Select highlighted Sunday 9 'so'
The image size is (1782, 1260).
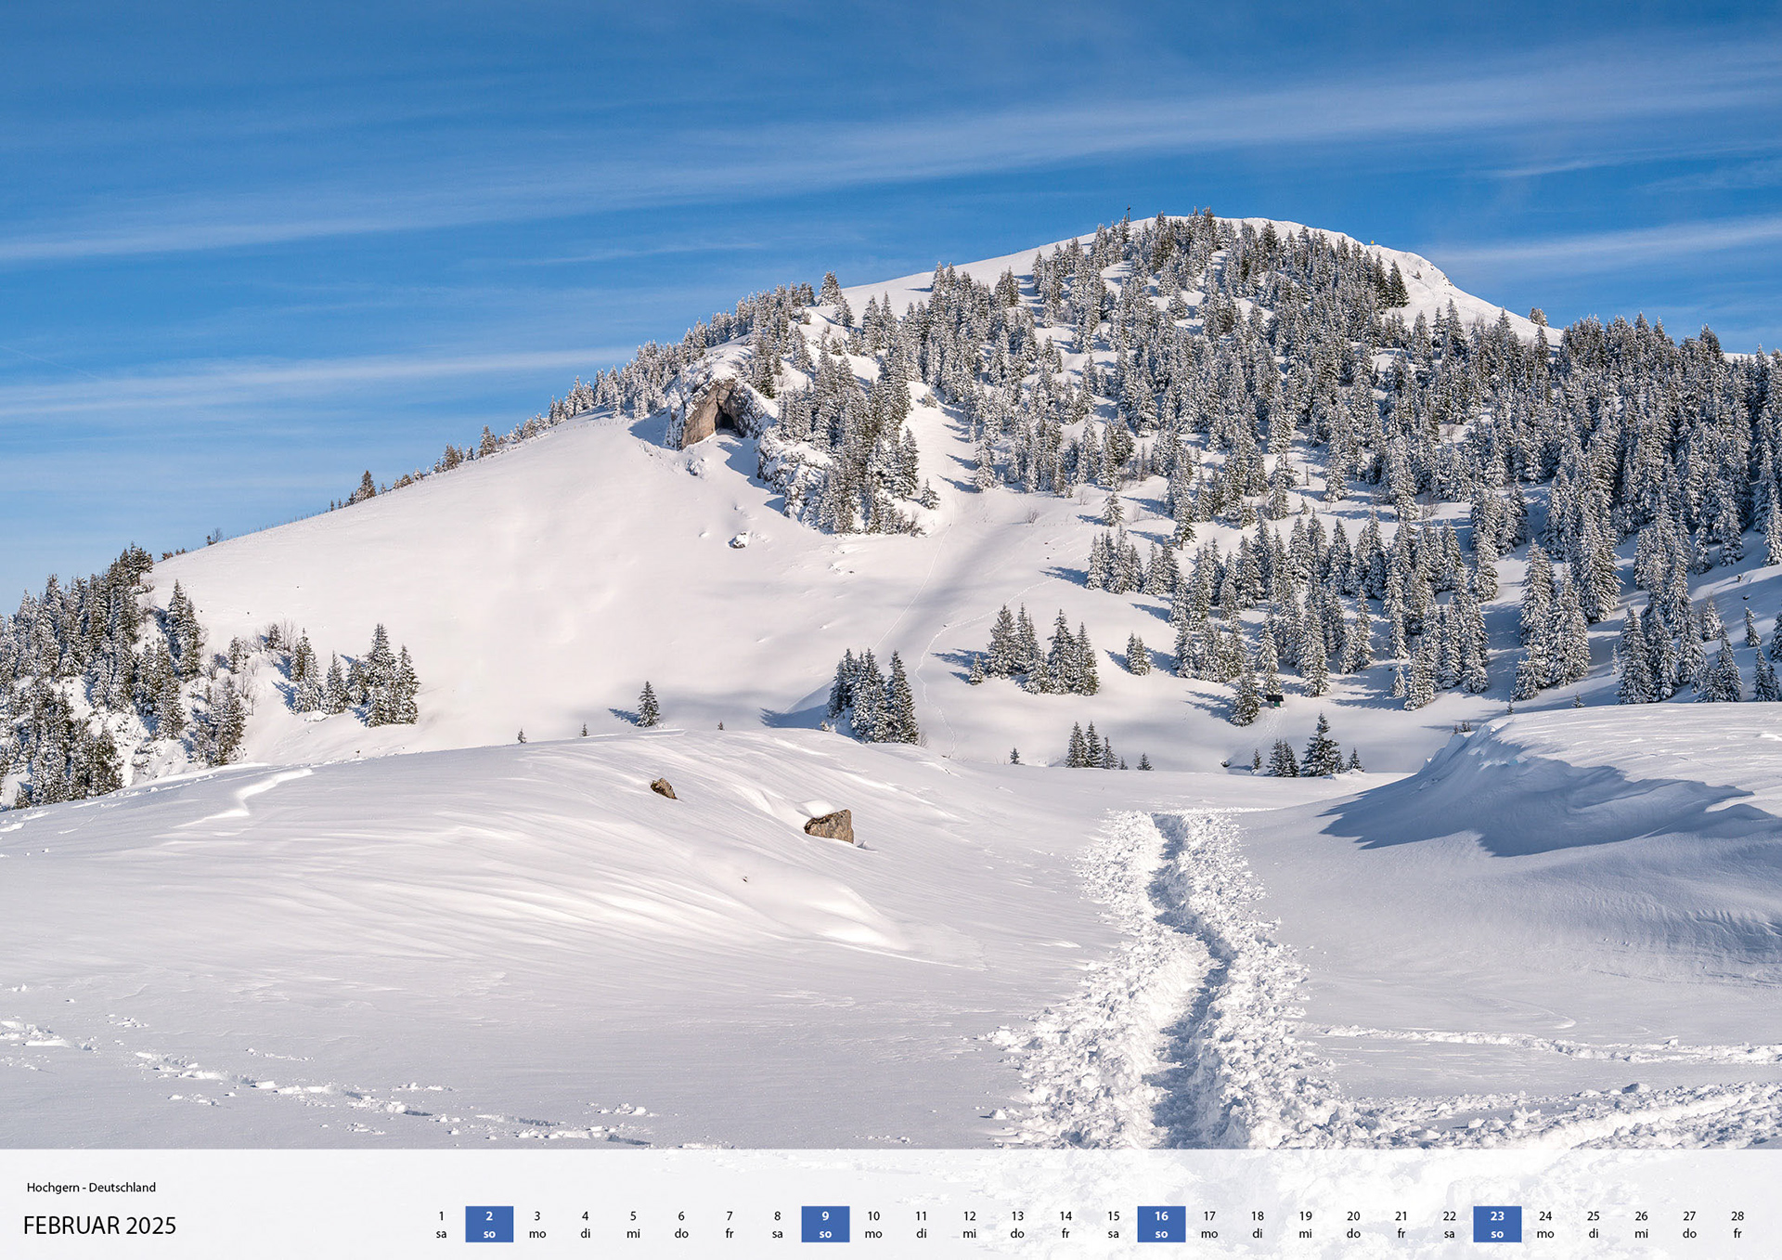tap(825, 1225)
